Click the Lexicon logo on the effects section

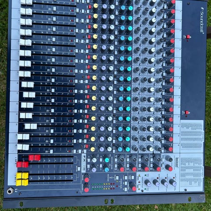(x=177, y=162)
